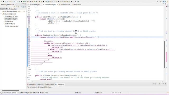Collapse the getBestPerformingStudent method fold at line 59
Viewport: 169px width, 95px height.
click(31, 35)
